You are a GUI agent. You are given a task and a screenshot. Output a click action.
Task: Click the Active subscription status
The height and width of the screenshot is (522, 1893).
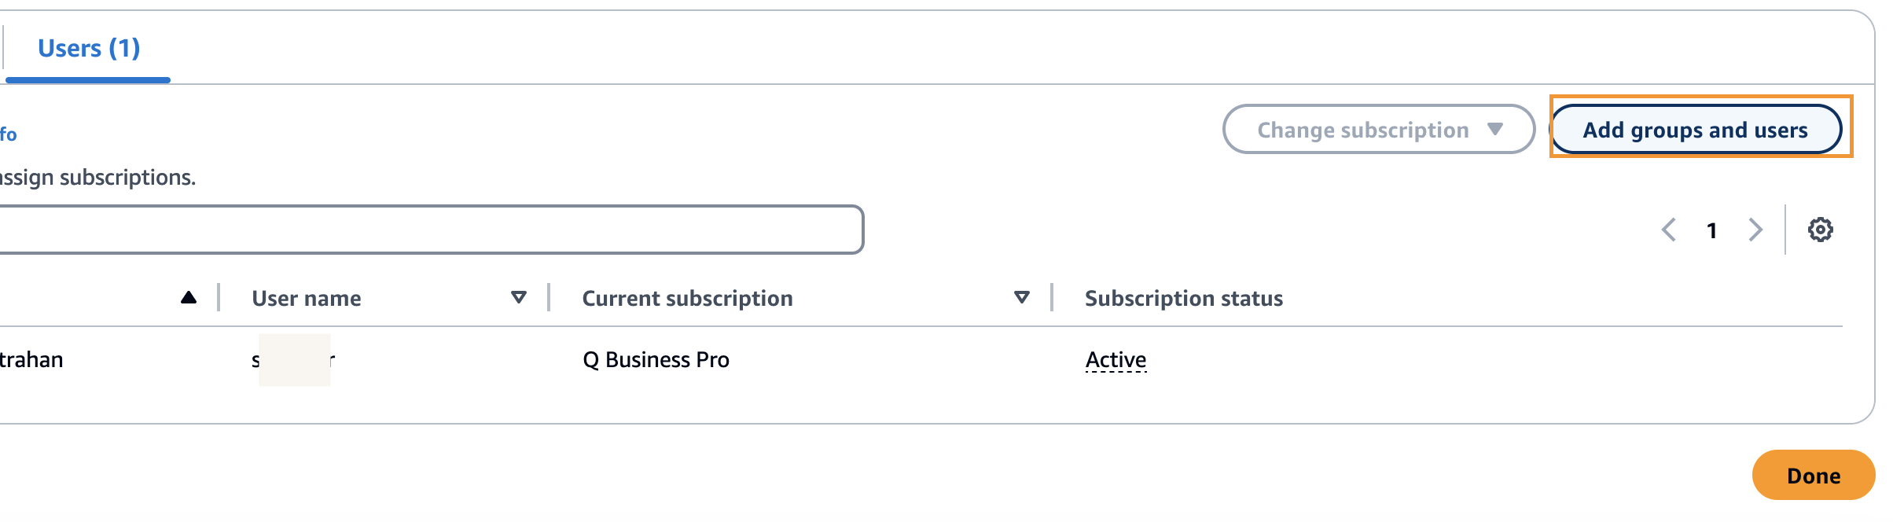1116,359
